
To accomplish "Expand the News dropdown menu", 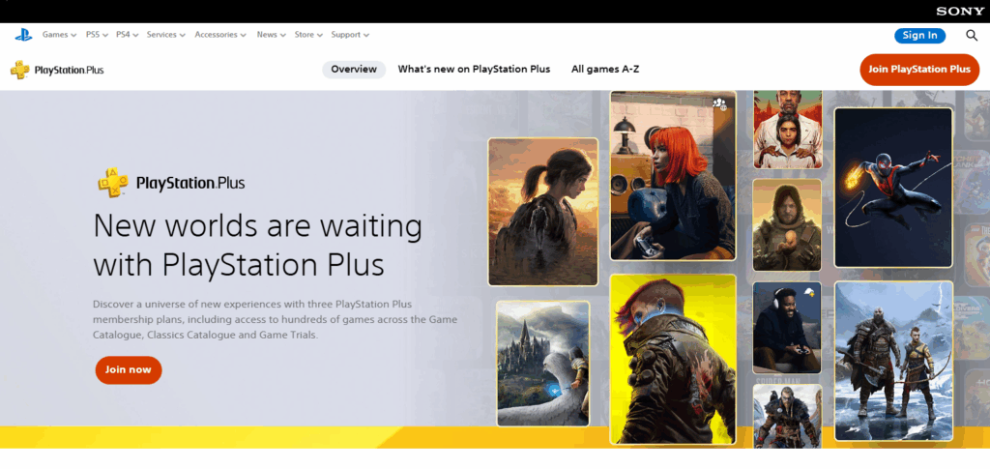I will click(272, 35).
